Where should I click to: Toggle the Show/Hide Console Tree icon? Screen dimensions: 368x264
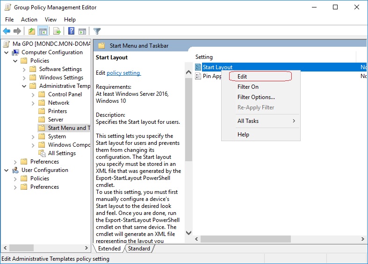[43, 31]
